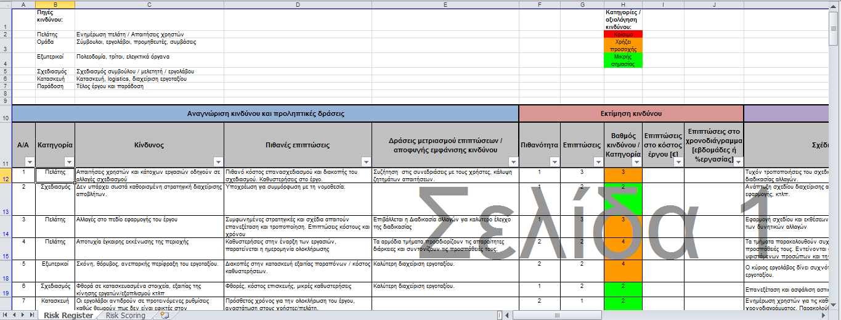The width and height of the screenshot is (841, 320).
Task: Select the Risk Register sheet tab
Action: pyautogui.click(x=68, y=316)
